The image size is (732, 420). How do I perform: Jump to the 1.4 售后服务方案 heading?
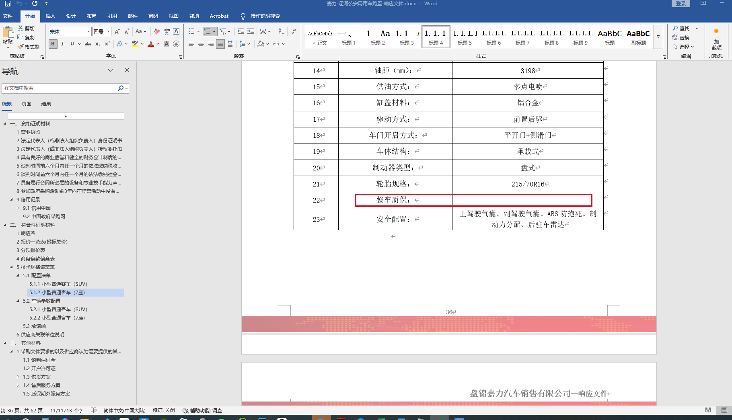pos(41,385)
